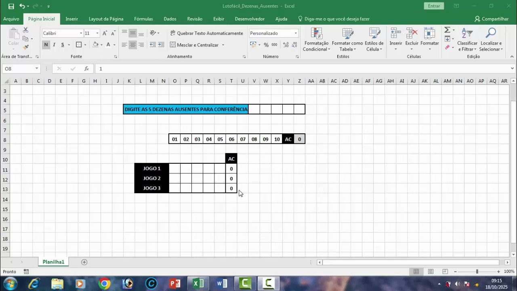The height and width of the screenshot is (291, 517).
Task: Toggle Middle vertical alignment
Action: [133, 33]
